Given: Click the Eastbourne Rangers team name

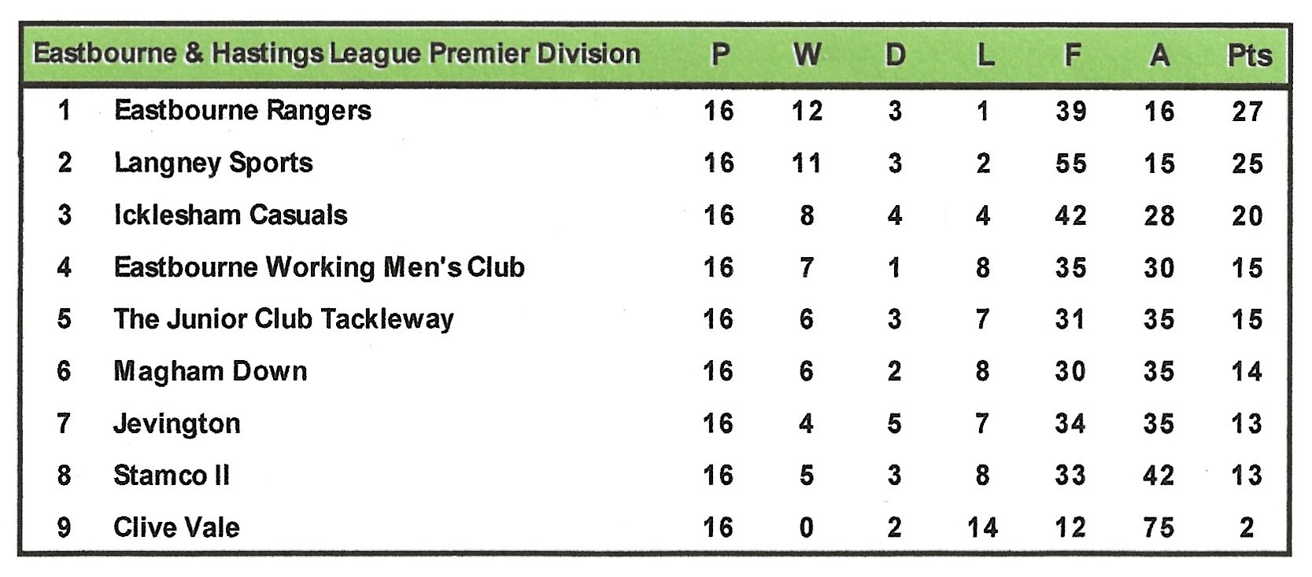Looking at the screenshot, I should pos(242,111).
